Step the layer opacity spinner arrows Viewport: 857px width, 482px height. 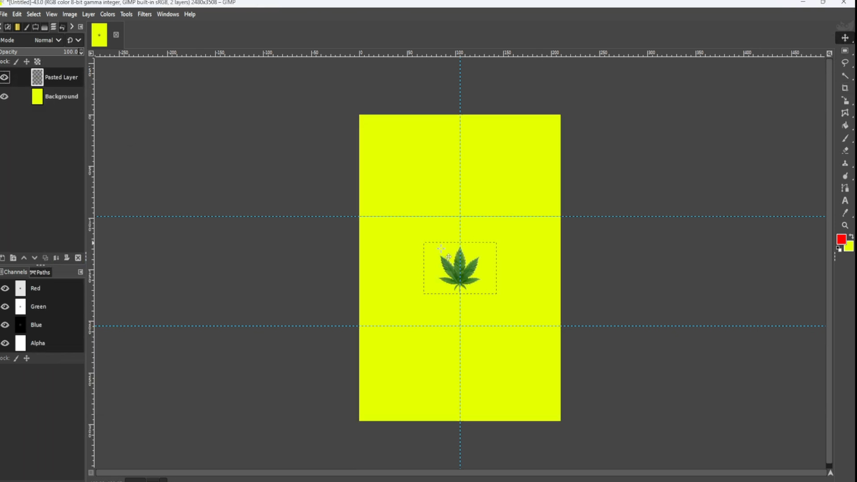coord(81,52)
